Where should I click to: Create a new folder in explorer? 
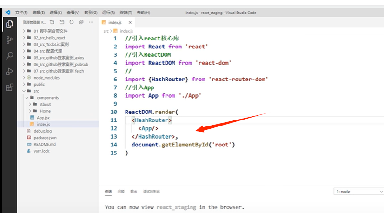click(62, 22)
